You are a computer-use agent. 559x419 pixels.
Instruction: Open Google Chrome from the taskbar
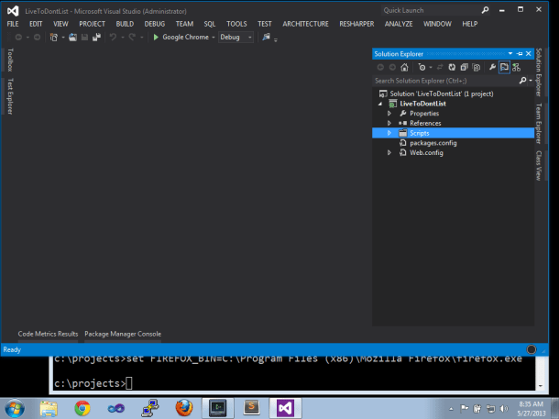click(x=82, y=409)
